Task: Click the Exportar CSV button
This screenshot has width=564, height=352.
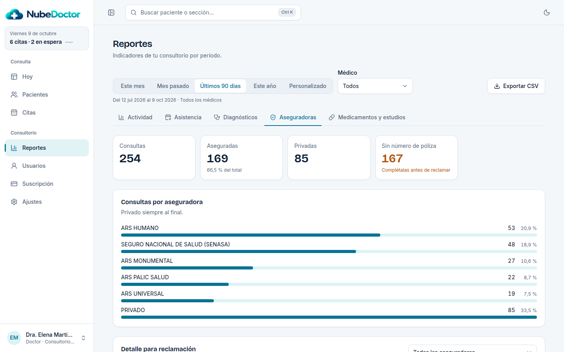Action: click(516, 86)
